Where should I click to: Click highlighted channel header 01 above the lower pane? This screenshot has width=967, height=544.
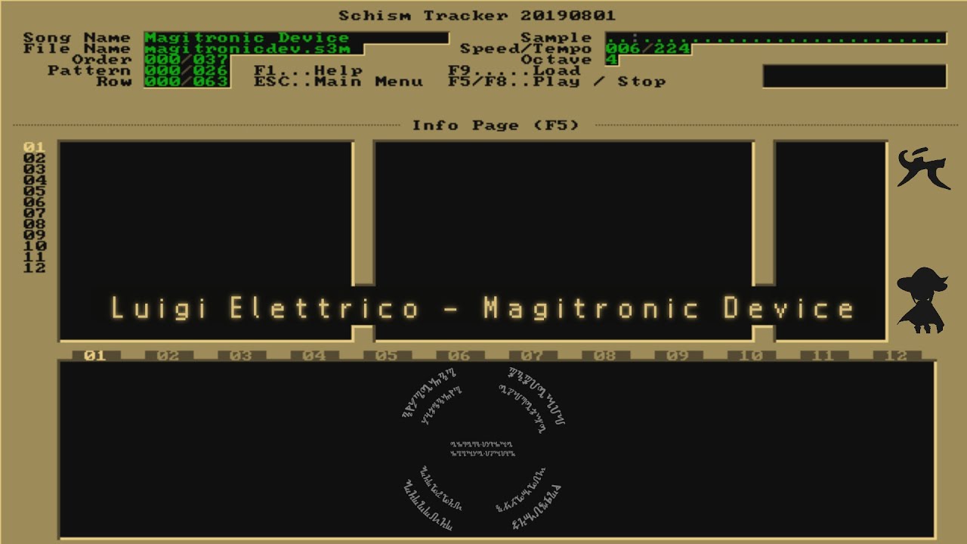point(94,355)
